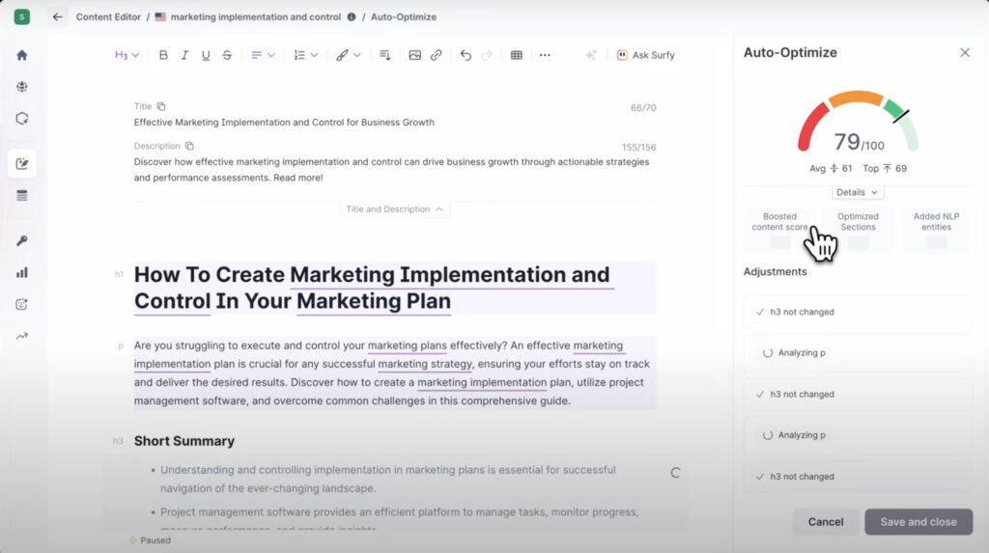Click the first Analyzing p adjustment
Image resolution: width=989 pixels, height=553 pixels.
[858, 353]
